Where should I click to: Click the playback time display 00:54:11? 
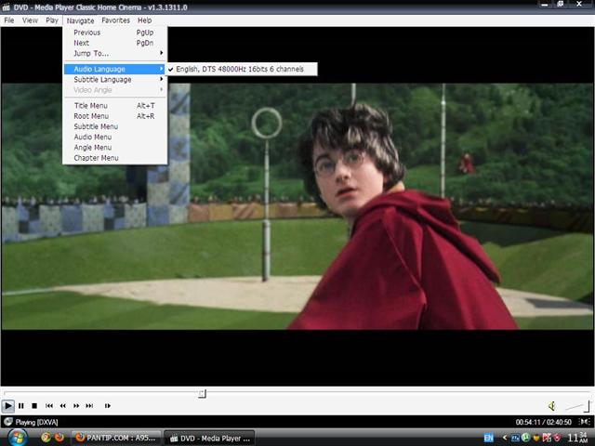[x=528, y=422]
